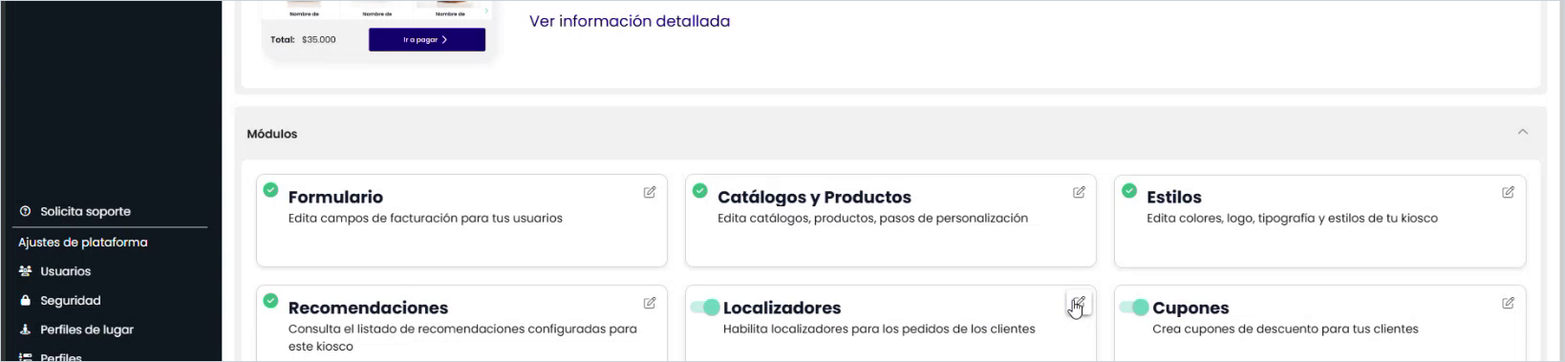Click the Estilos title

coord(1174,197)
